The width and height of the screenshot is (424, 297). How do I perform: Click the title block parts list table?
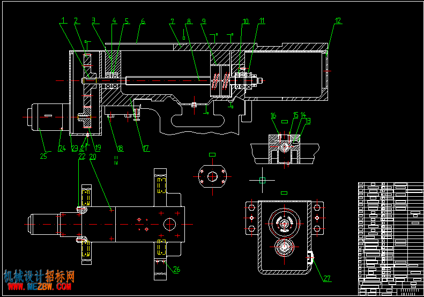391,239
